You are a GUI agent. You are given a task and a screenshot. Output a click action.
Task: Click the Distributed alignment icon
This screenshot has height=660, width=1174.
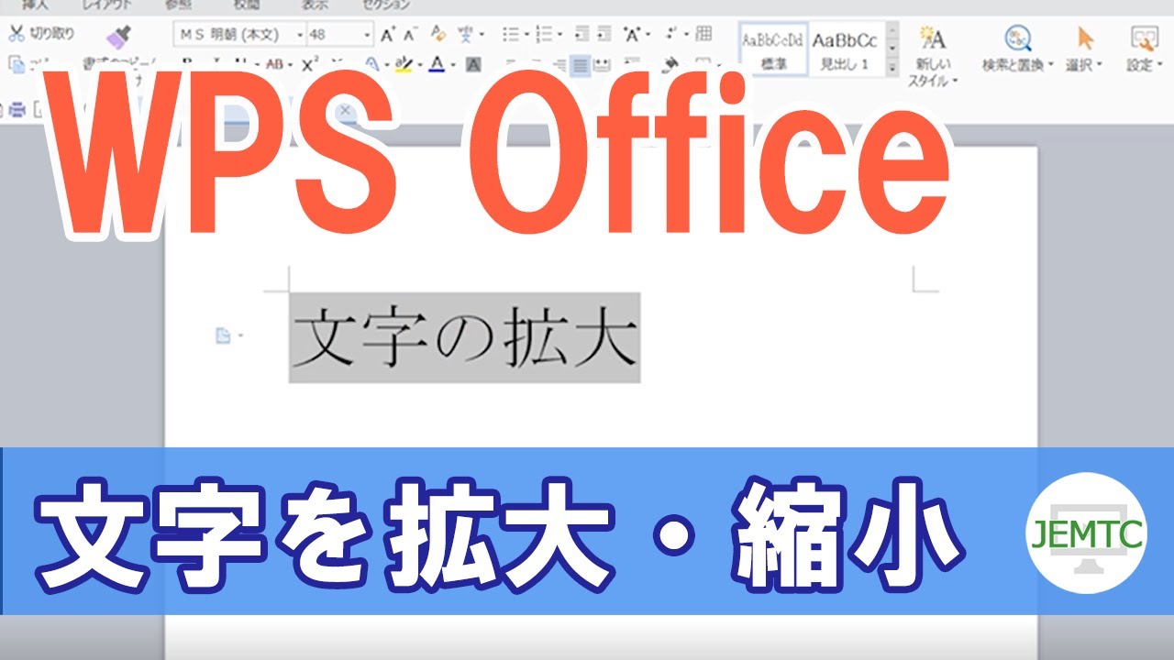602,64
